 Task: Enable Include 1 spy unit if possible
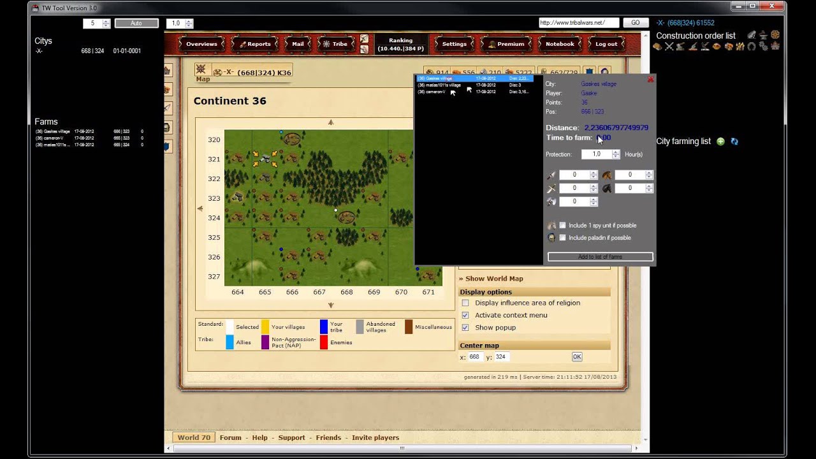562,226
